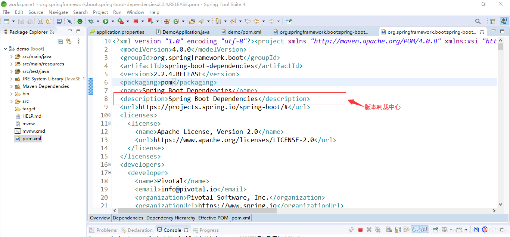Open Package Explorer view menu dots
510x237 pixels.
tap(78, 41)
